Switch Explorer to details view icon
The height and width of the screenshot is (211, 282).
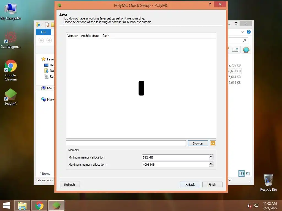[x=242, y=174]
